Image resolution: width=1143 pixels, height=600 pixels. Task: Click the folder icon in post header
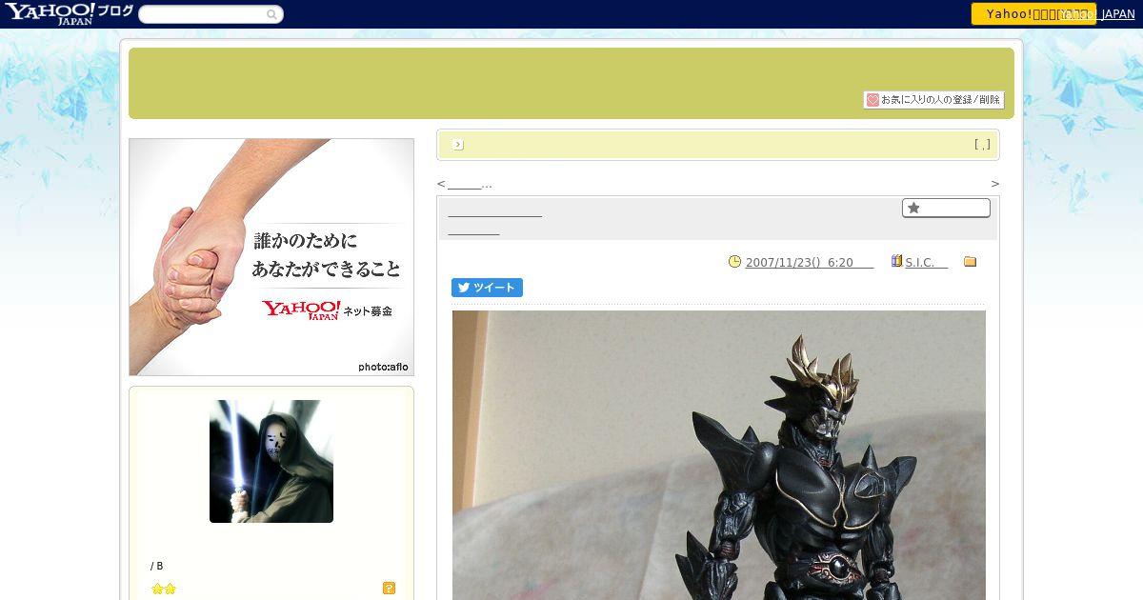tap(971, 262)
